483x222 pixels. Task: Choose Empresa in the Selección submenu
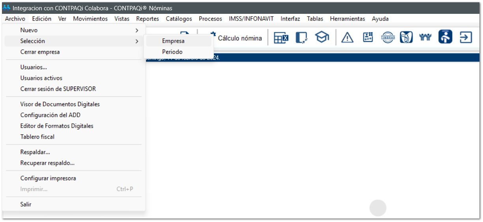click(x=179, y=41)
